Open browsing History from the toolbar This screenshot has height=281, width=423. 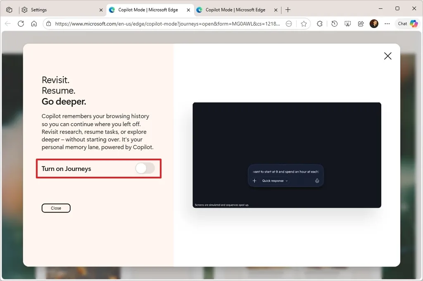point(334,23)
